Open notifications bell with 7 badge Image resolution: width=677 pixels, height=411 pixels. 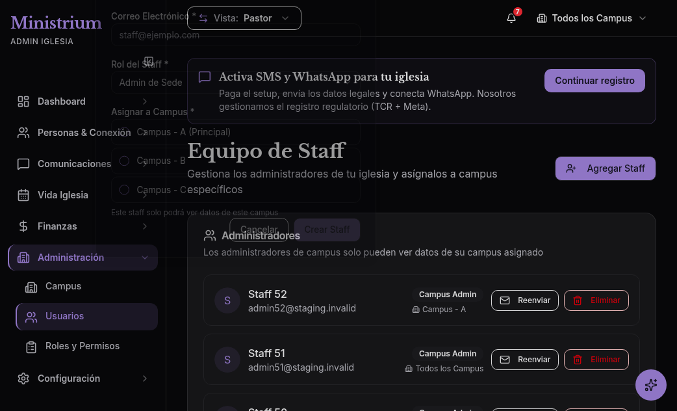[511, 18]
